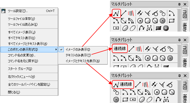The height and width of the screenshot is (103, 190).
Task: Select コマンド名を元に戻す(D) menu item
Action: 29,61
